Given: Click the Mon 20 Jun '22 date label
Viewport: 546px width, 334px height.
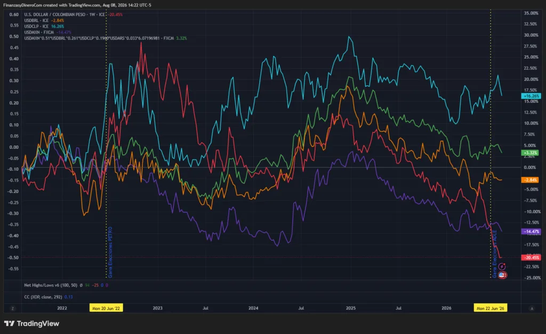Looking at the screenshot, I should click(106, 308).
